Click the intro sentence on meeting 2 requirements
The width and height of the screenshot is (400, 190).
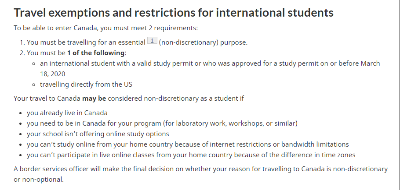[x=105, y=28]
